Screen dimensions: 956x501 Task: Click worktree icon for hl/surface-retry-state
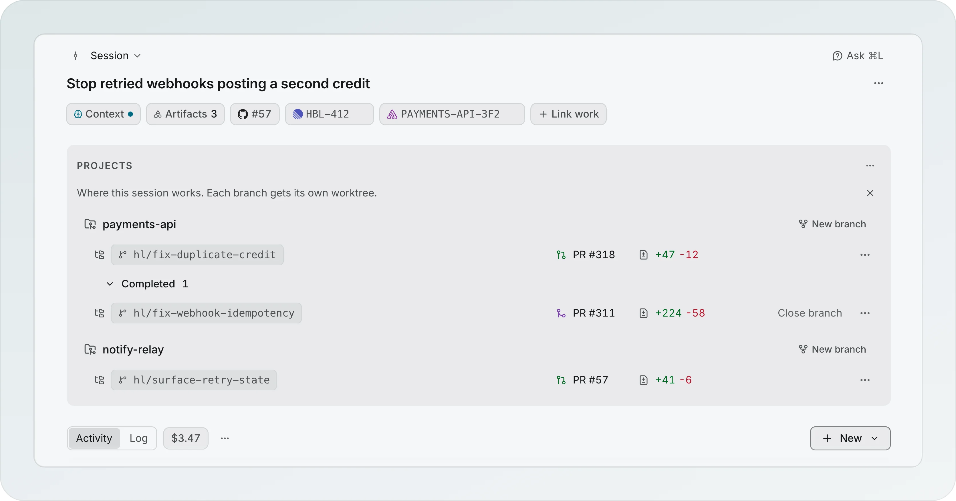(100, 380)
